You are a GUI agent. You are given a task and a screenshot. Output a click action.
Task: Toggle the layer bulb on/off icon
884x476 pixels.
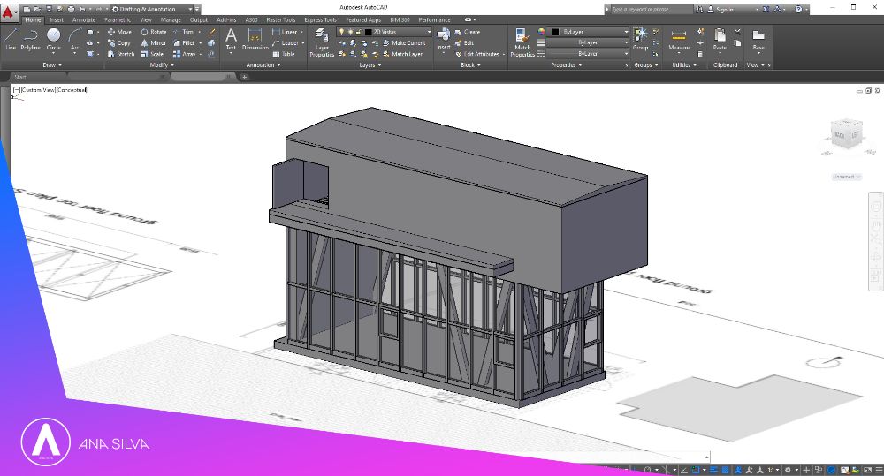(341, 32)
